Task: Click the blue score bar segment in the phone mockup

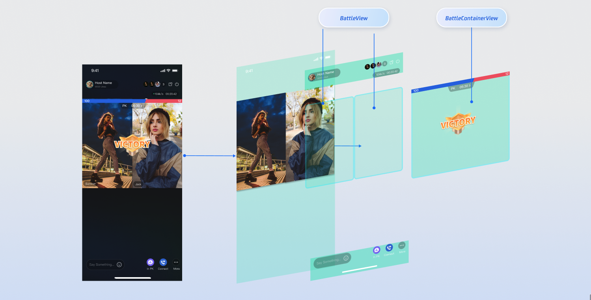Action: coord(114,101)
